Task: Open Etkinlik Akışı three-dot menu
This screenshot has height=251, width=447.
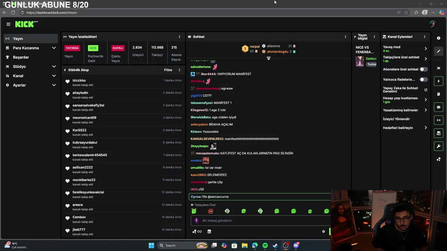Action: (x=179, y=70)
